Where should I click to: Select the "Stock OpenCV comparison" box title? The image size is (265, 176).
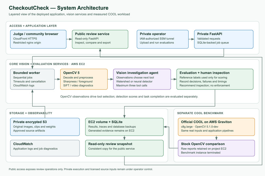coord(203,144)
